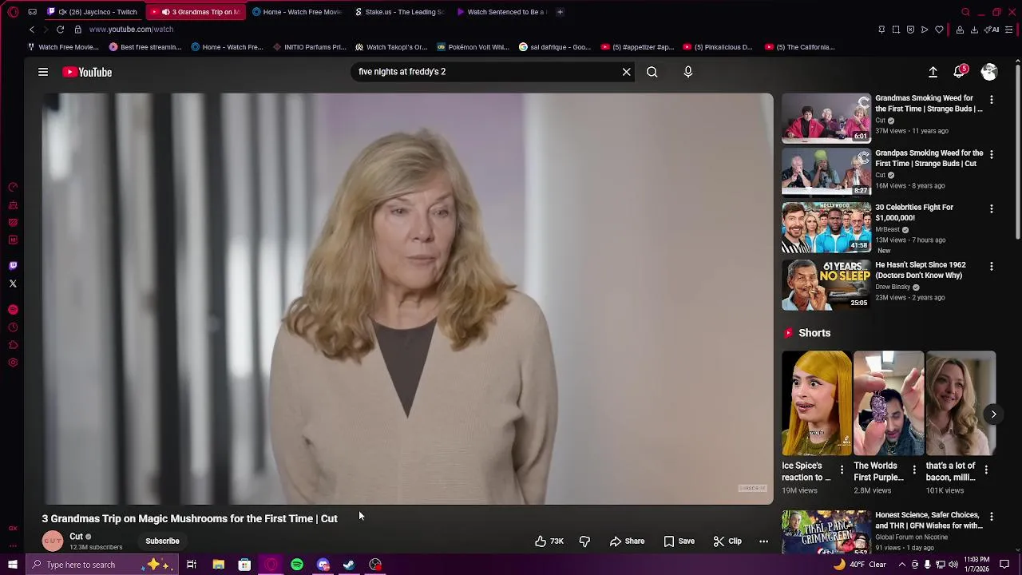
Task: Focus the YouTube search field
Action: [485, 72]
